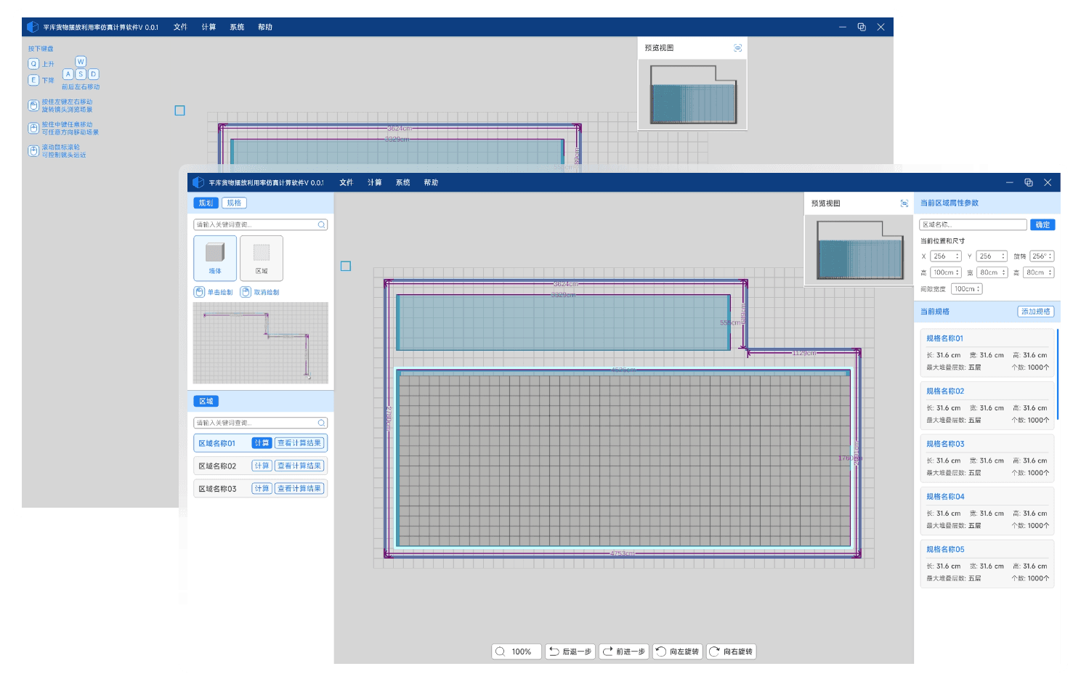Click the fullscreen icon in back window preview
1081x690 pixels.
[738, 48]
